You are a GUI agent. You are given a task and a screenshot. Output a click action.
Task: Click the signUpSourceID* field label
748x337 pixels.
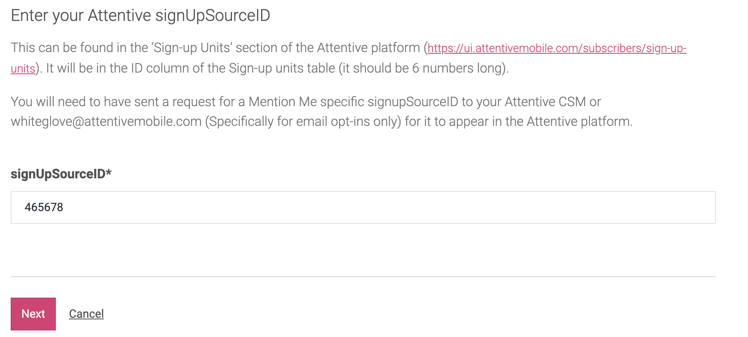(x=61, y=174)
